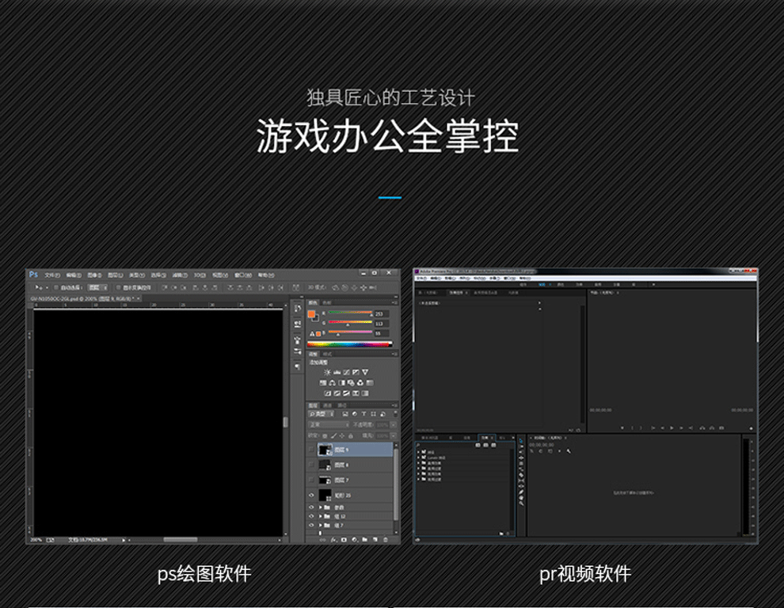Show the hidden 图层 7 layer
Screen dimensions: 784x608
(311, 480)
